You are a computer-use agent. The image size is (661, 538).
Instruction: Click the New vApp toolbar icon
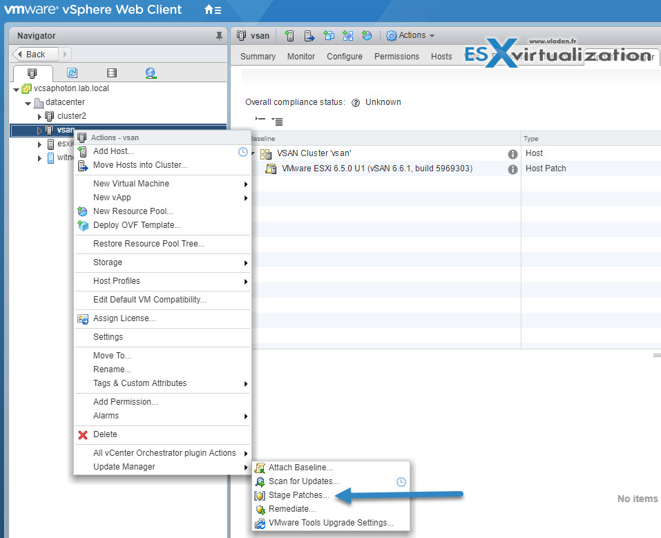(348, 36)
